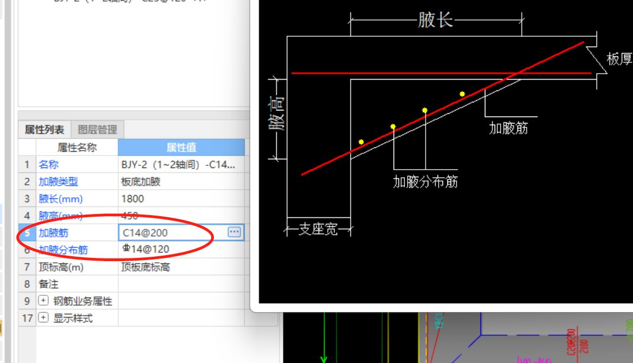Click the 加腋分布筋 label in diagram
Screen dimensions: 633x363
pos(426,181)
